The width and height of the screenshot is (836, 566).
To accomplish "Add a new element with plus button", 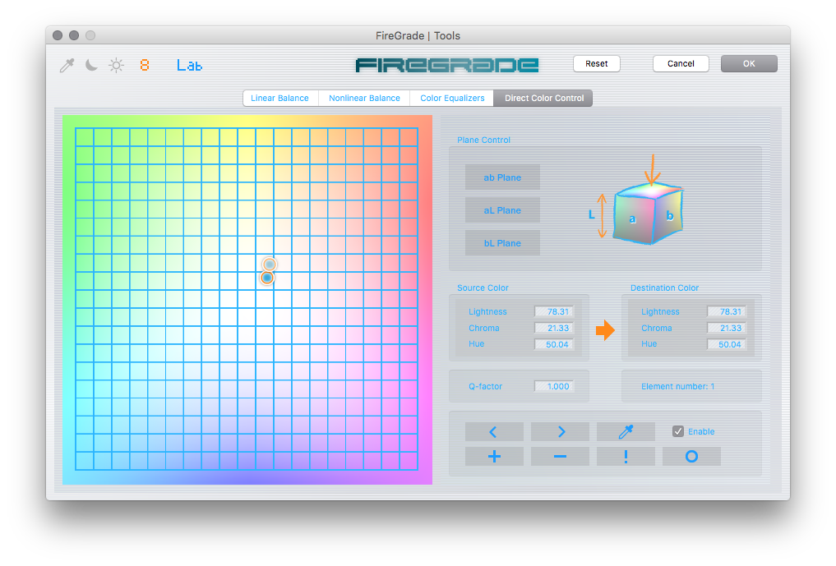I will [494, 456].
